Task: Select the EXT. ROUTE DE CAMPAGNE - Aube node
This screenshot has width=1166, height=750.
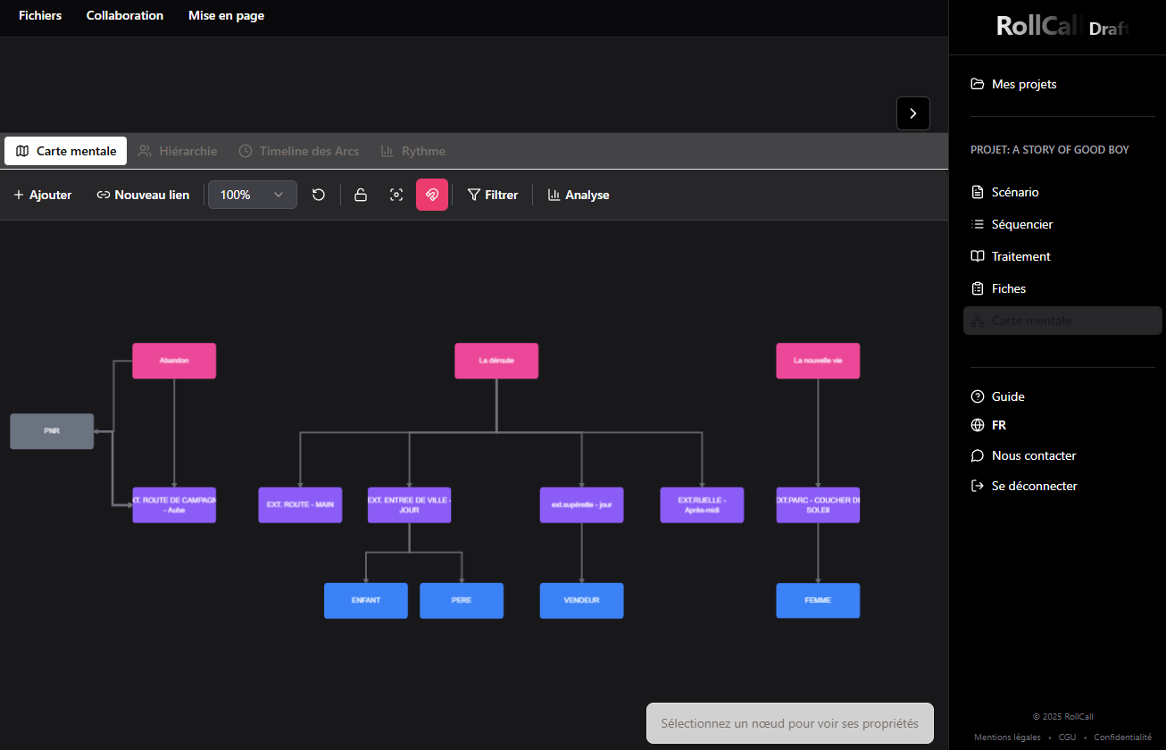Action: [174, 504]
